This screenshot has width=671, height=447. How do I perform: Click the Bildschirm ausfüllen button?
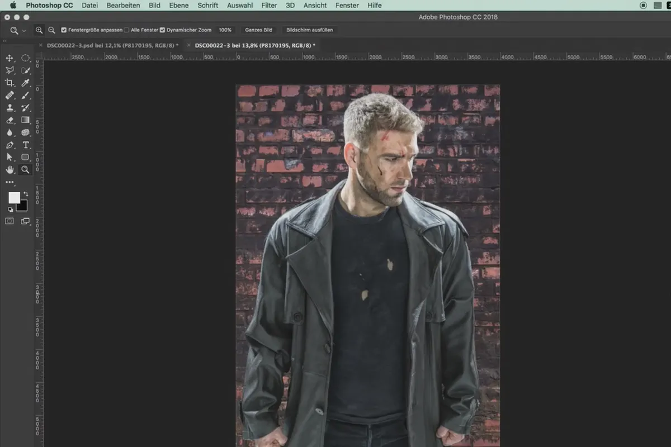coord(309,30)
